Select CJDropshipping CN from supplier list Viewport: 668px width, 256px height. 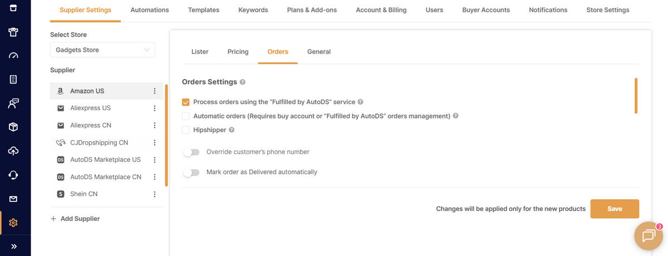(x=99, y=142)
